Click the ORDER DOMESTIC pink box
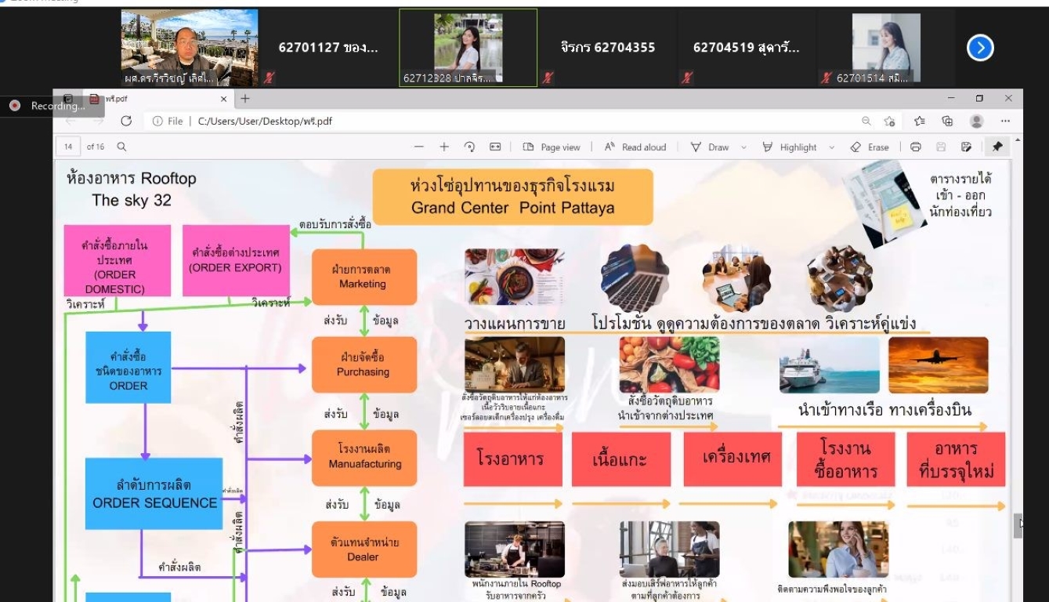 (118, 261)
